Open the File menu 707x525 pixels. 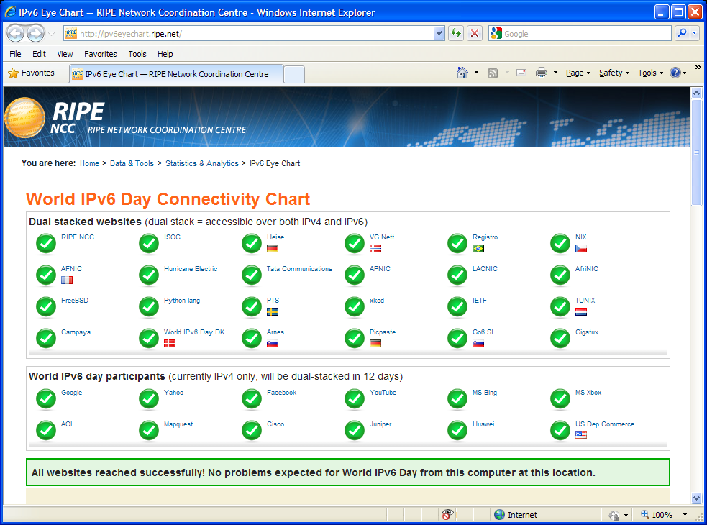15,54
